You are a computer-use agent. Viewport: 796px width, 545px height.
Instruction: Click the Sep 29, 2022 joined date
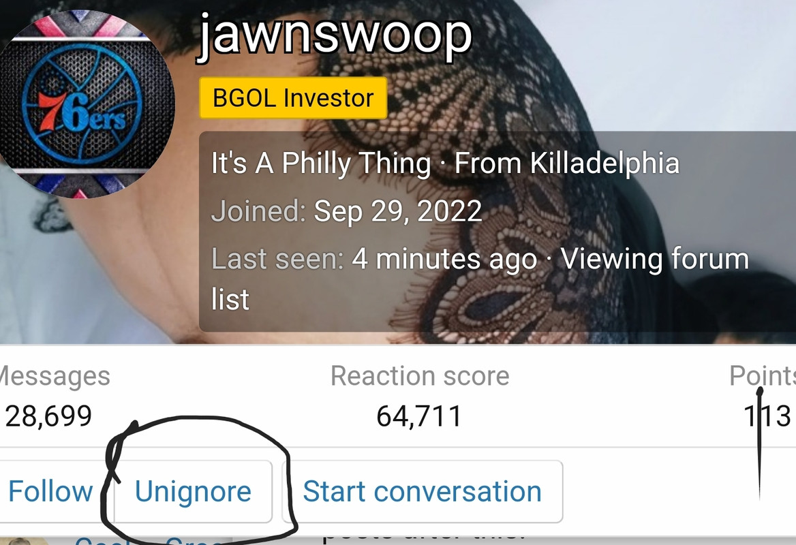click(398, 211)
